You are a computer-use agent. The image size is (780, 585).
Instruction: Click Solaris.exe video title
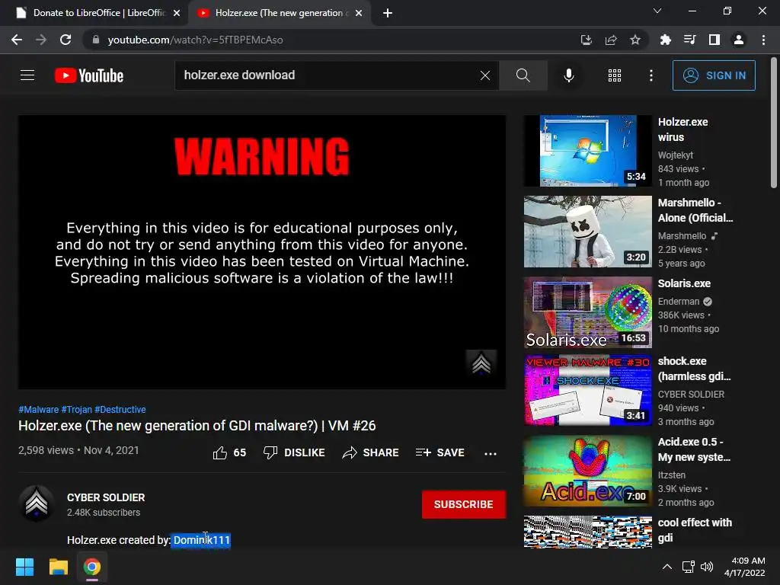[x=684, y=283]
